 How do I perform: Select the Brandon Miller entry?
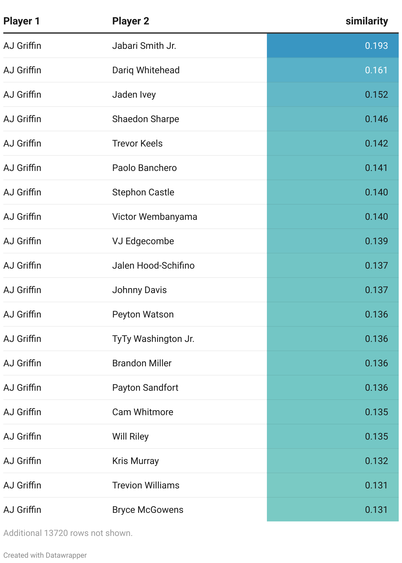(142, 363)
